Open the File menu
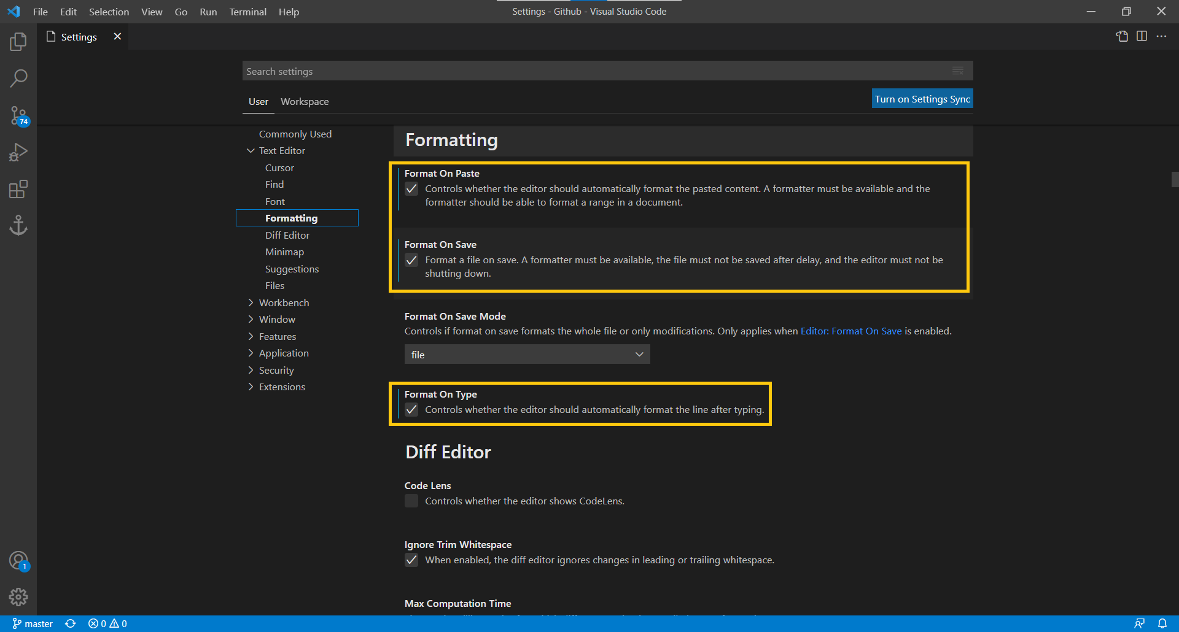This screenshot has width=1179, height=632. pyautogui.click(x=40, y=12)
